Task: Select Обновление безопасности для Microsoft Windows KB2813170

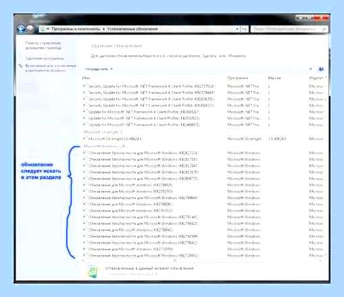Action: [x=141, y=172]
